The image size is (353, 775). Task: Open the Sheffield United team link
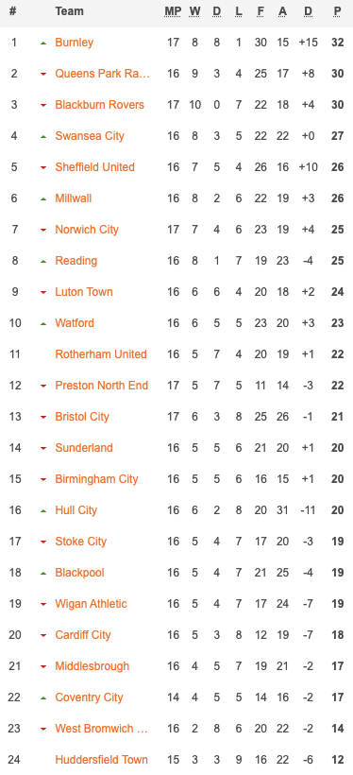[94, 167]
